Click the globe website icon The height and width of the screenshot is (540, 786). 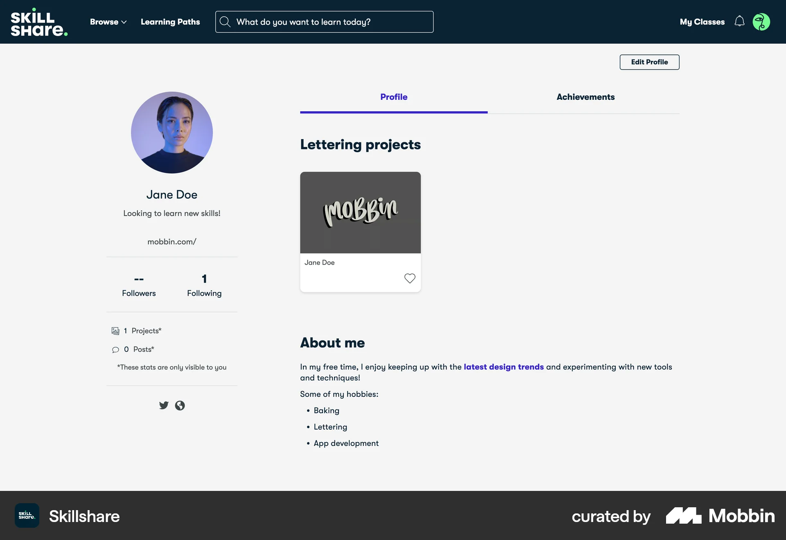tap(180, 405)
